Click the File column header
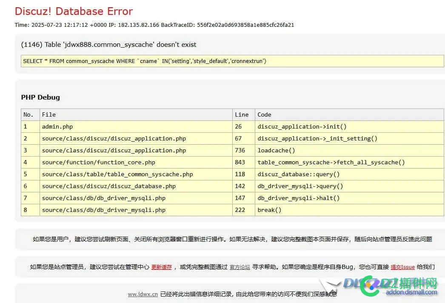The height and width of the screenshot is (303, 445). (49, 115)
